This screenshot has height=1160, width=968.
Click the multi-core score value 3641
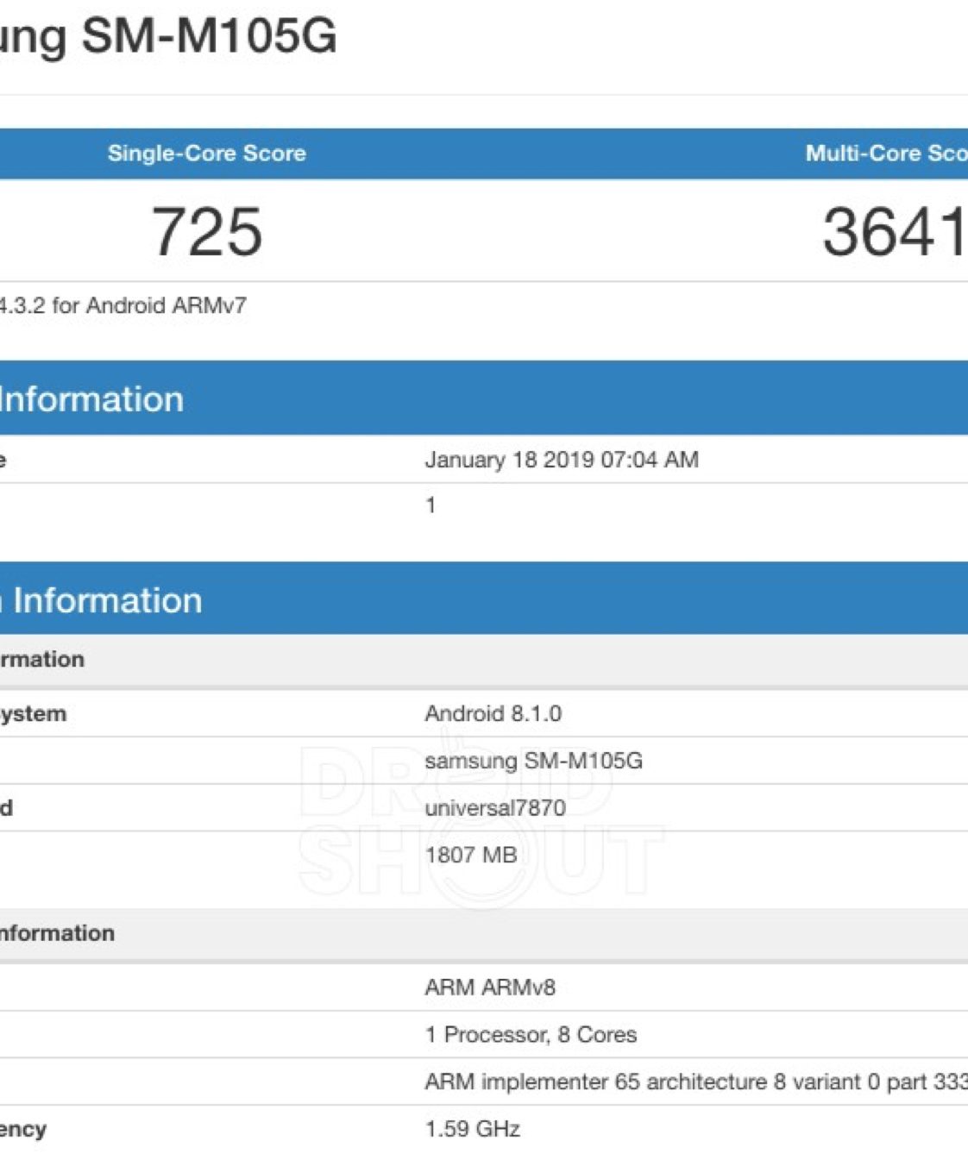[x=893, y=231]
